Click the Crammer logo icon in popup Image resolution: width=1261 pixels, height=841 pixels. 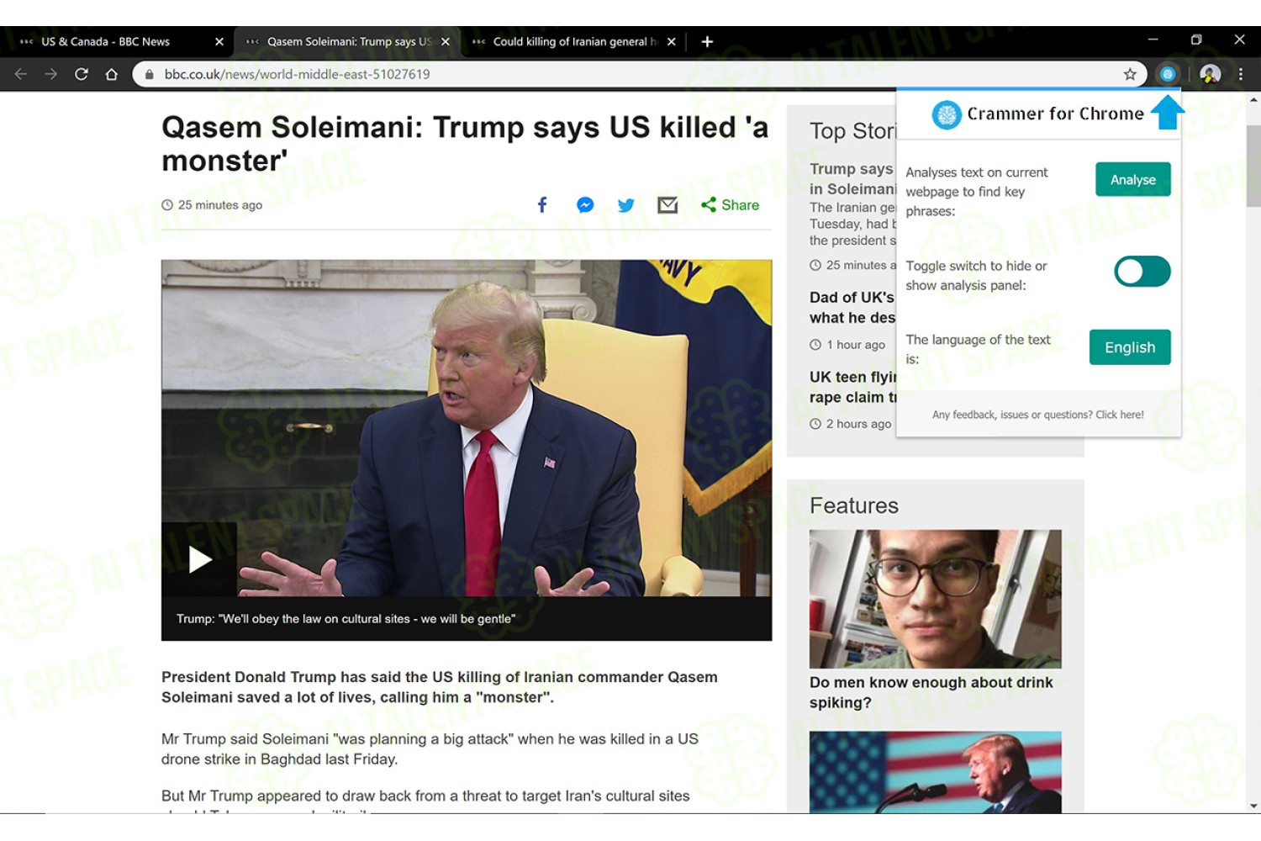(947, 114)
